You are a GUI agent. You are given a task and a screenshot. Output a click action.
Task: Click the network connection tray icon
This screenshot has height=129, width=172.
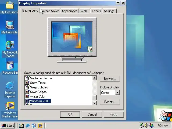tap(142, 126)
